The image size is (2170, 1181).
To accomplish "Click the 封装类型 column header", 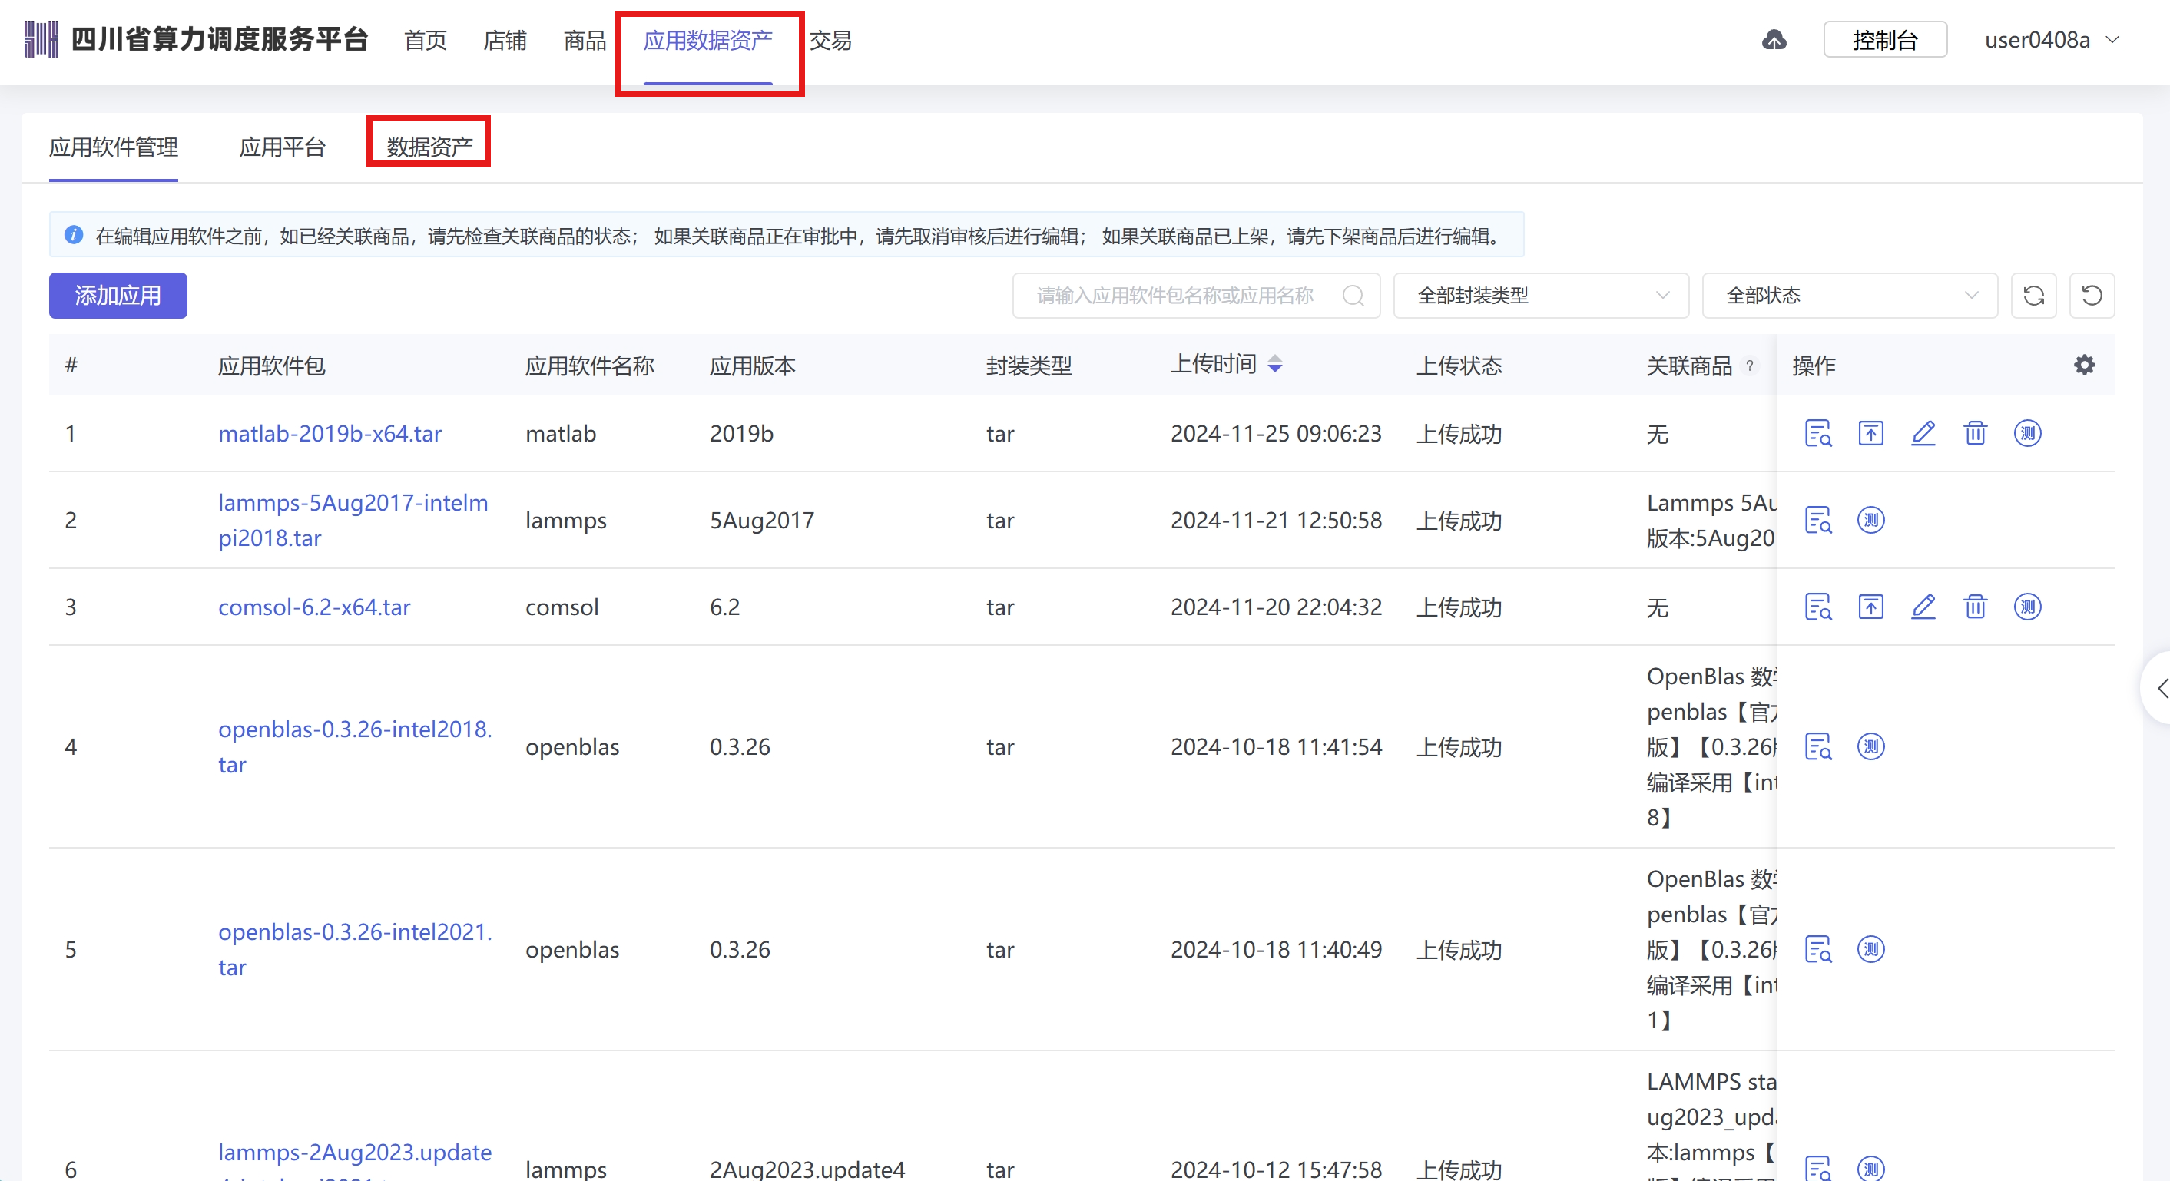I will tap(1029, 366).
